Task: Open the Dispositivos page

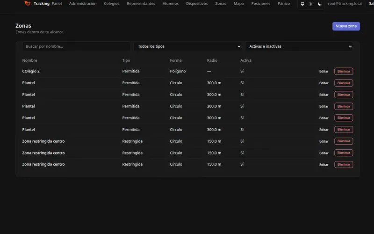Action: (x=197, y=4)
